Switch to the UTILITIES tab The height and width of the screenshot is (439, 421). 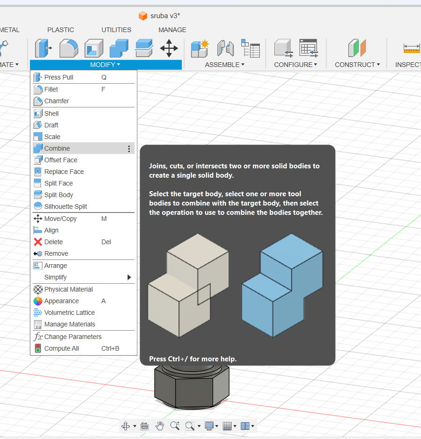click(x=116, y=30)
